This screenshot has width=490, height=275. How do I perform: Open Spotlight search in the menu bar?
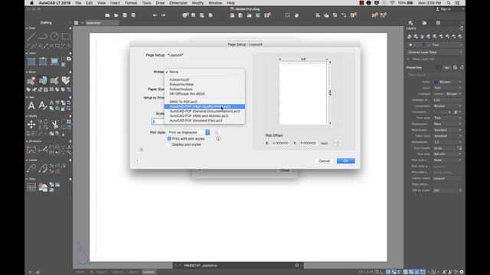tap(449, 3)
